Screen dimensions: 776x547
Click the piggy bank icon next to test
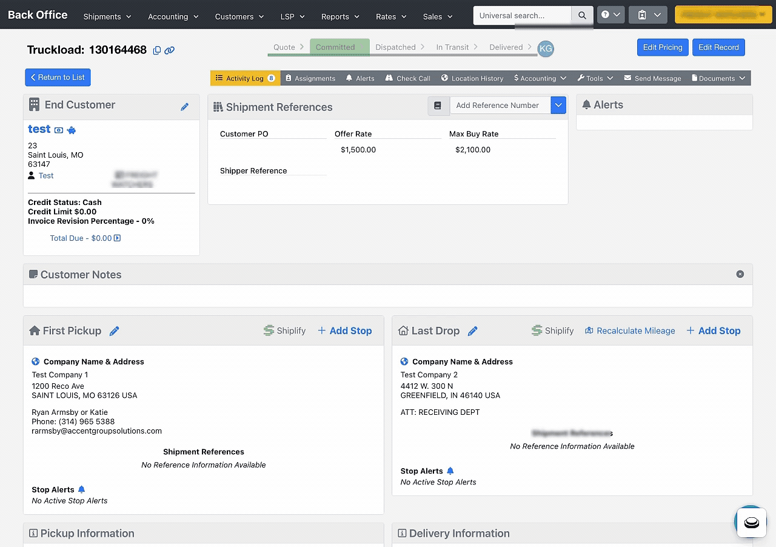(x=72, y=130)
